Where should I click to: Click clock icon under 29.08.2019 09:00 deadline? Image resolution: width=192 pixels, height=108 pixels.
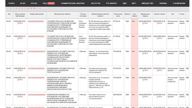click(143, 70)
